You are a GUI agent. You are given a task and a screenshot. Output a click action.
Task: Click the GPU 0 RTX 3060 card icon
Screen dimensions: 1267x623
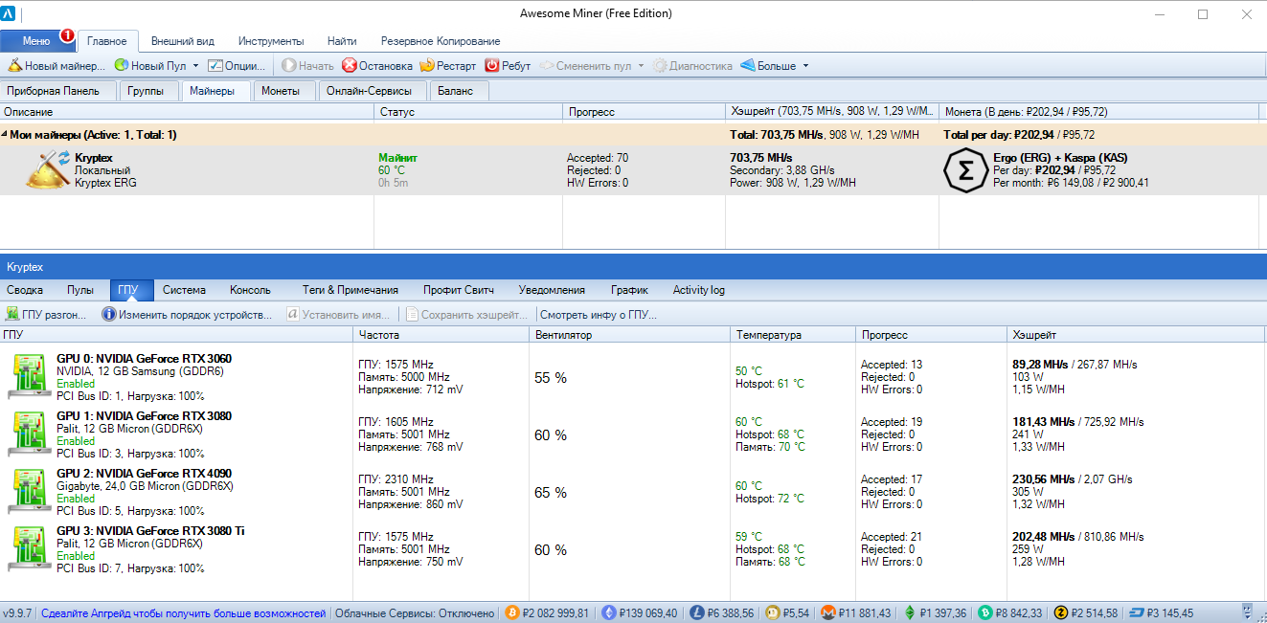28,376
